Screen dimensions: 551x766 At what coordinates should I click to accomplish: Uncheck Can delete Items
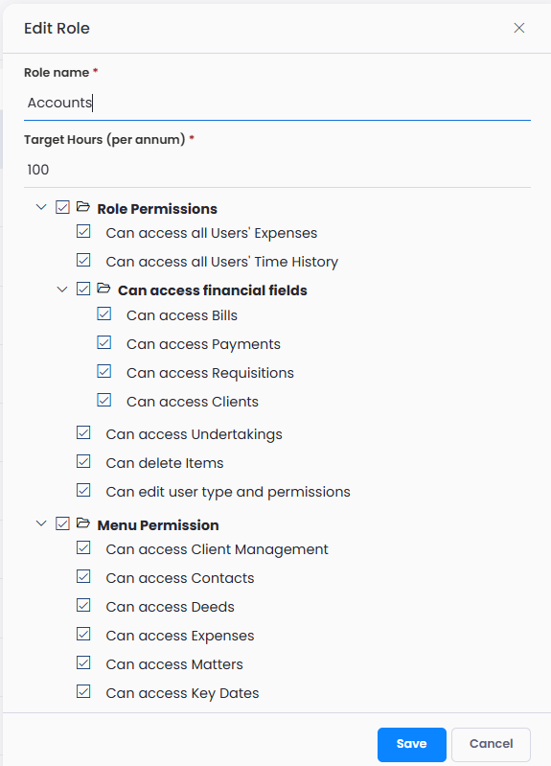tap(83, 462)
